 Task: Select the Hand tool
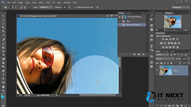tap(3, 87)
